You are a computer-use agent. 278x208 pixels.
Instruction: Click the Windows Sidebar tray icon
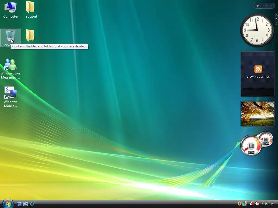coord(245,204)
